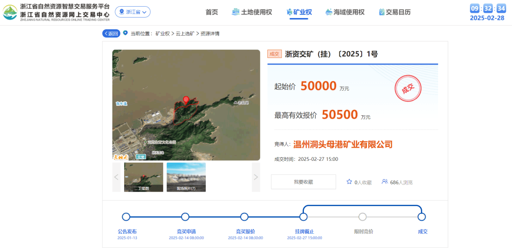Click the 挂牌截止 time 2025-02-27 15:00:00
Viewport: 512px width, 248px height.
(x=305, y=238)
